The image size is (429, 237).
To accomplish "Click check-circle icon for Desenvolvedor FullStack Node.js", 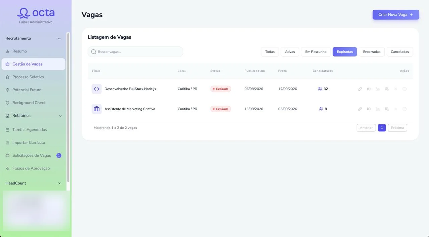I will coord(405,89).
